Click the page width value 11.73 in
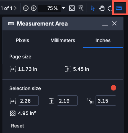Image resolution: width=128 pixels, height=133 pixels. coord(28,69)
